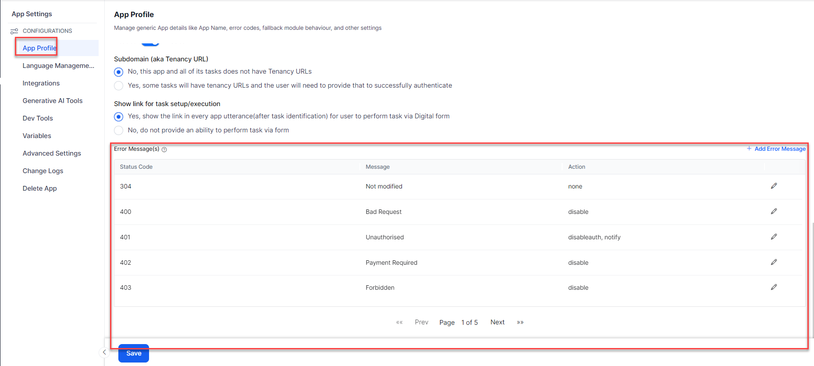Open Generative AI Tools section

53,101
